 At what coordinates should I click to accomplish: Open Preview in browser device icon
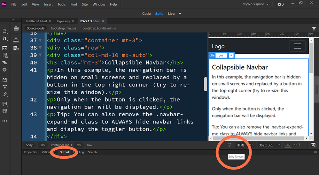pyautogui.click(x=313, y=145)
